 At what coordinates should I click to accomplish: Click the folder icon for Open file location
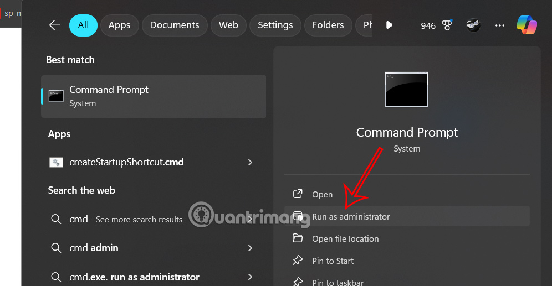(298, 238)
